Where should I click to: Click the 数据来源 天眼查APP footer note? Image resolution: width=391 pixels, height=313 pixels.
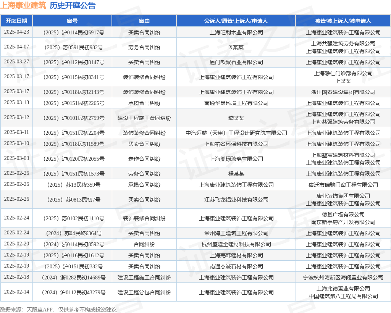58,310
